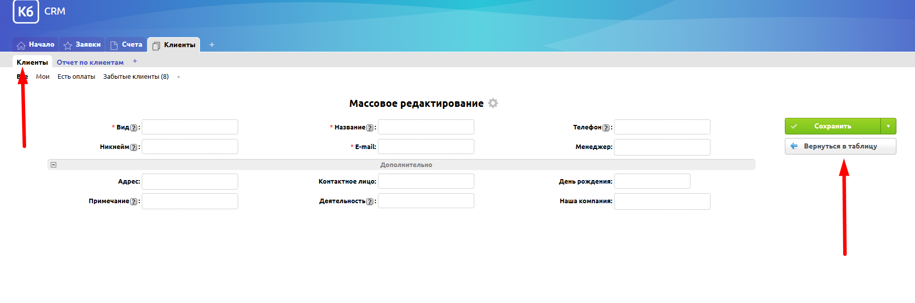This screenshot has height=303, width=915.
Task: Switch to the Заявки tab
Action: 82,45
